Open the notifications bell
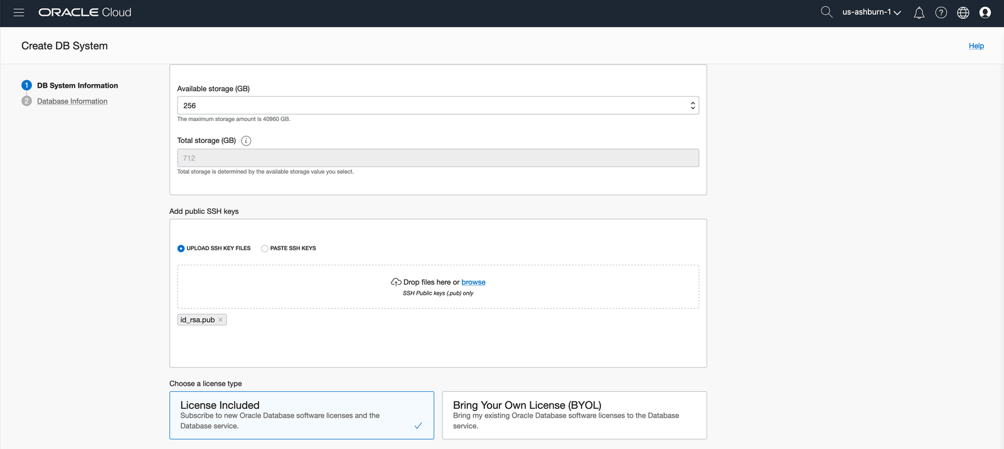Viewport: 1004px width, 449px height. pos(919,13)
